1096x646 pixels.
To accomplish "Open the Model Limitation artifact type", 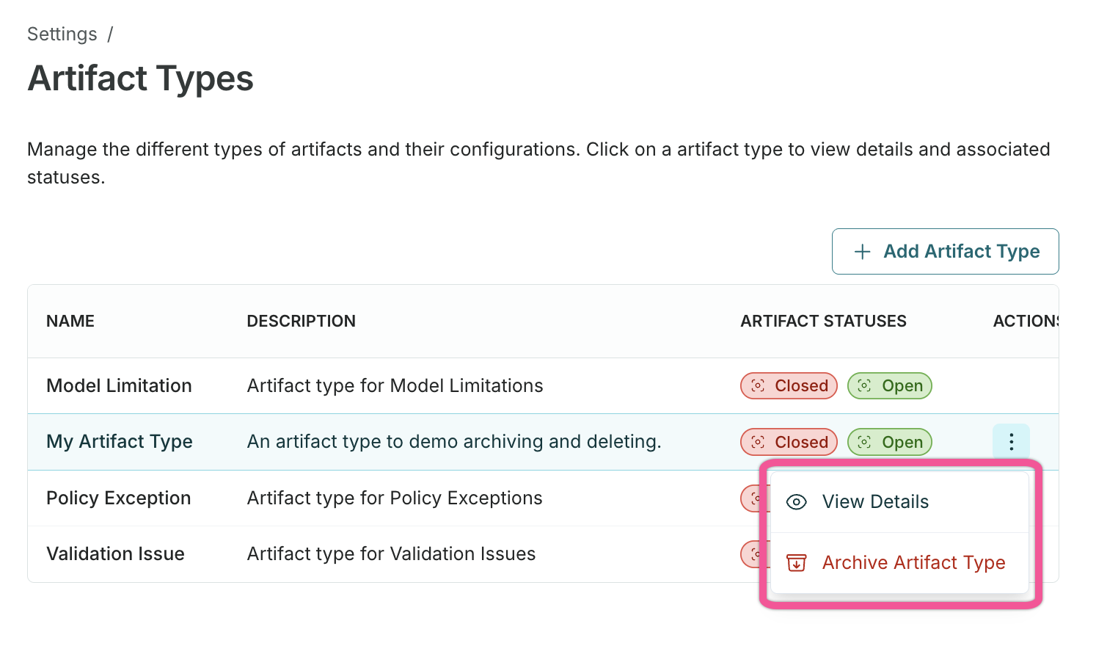I will (119, 386).
